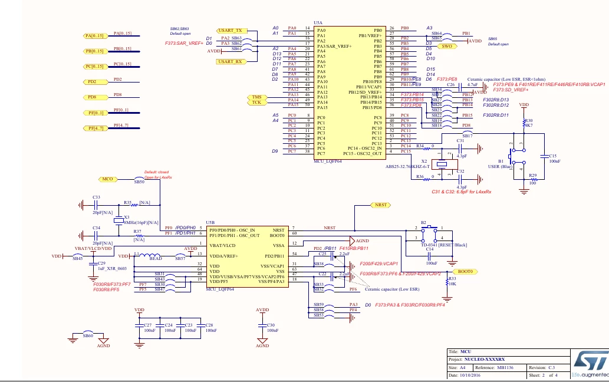
Task: Select the yellow PC[0..15] port tag
Action: 95,67
